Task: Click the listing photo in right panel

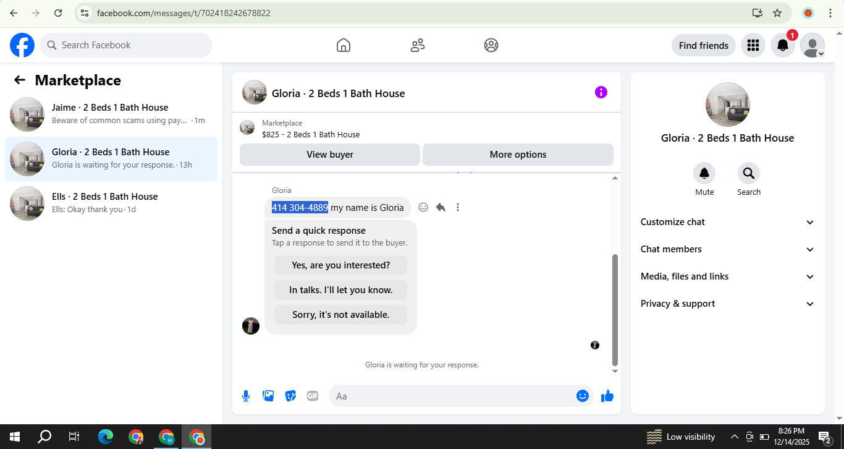Action: pos(728,105)
